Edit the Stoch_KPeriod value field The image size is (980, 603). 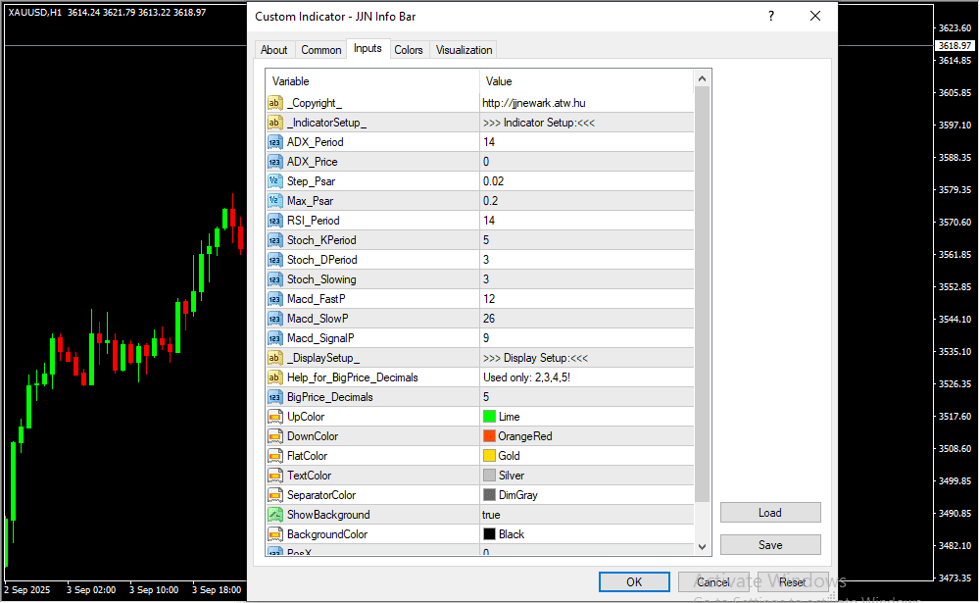586,240
